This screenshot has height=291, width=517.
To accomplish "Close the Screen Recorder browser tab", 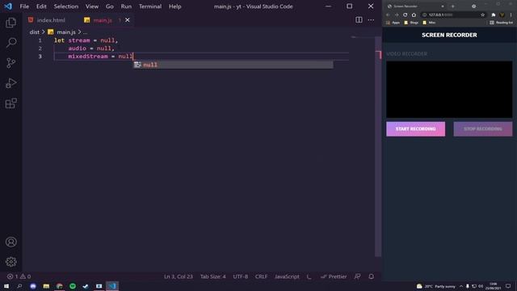I will pyautogui.click(x=443, y=6).
